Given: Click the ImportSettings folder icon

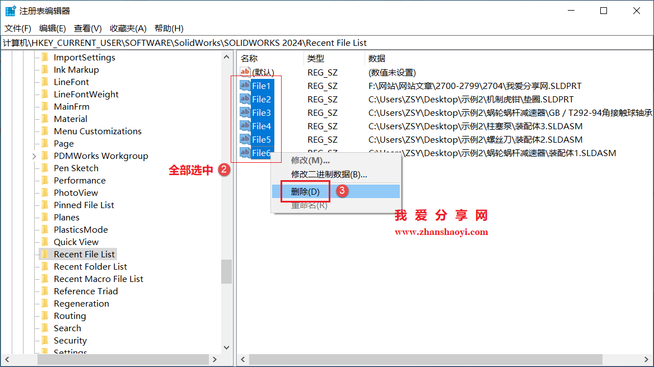Looking at the screenshot, I should tap(45, 57).
